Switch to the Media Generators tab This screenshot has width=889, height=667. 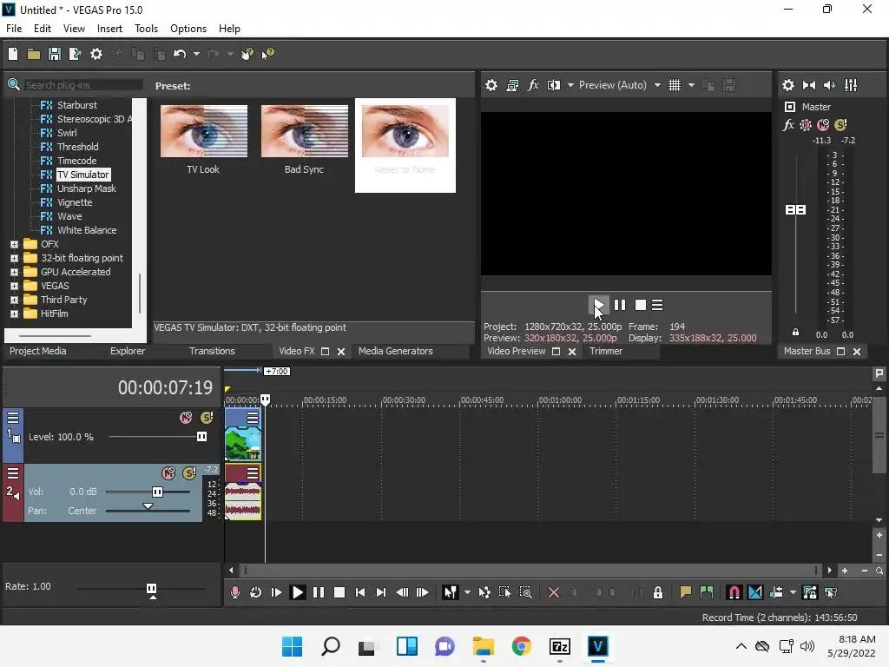396,351
